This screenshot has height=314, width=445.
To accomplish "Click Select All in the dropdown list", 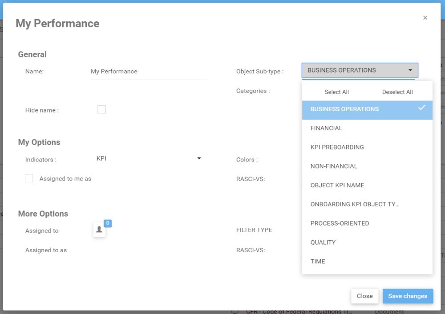I will point(336,92).
